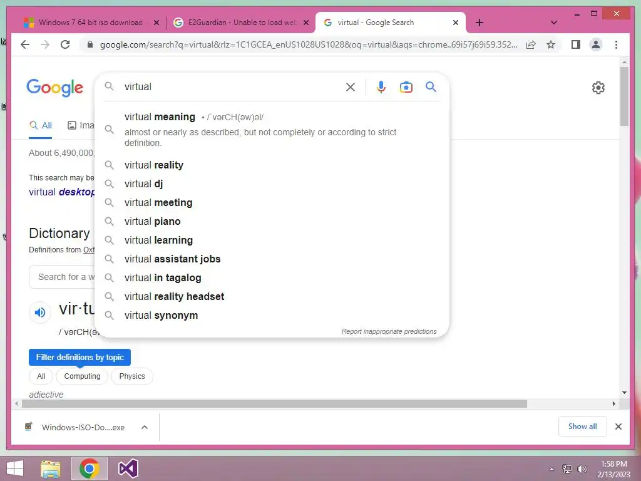The height and width of the screenshot is (481, 641).
Task: Open File Explorer from taskbar
Action: [51, 468]
